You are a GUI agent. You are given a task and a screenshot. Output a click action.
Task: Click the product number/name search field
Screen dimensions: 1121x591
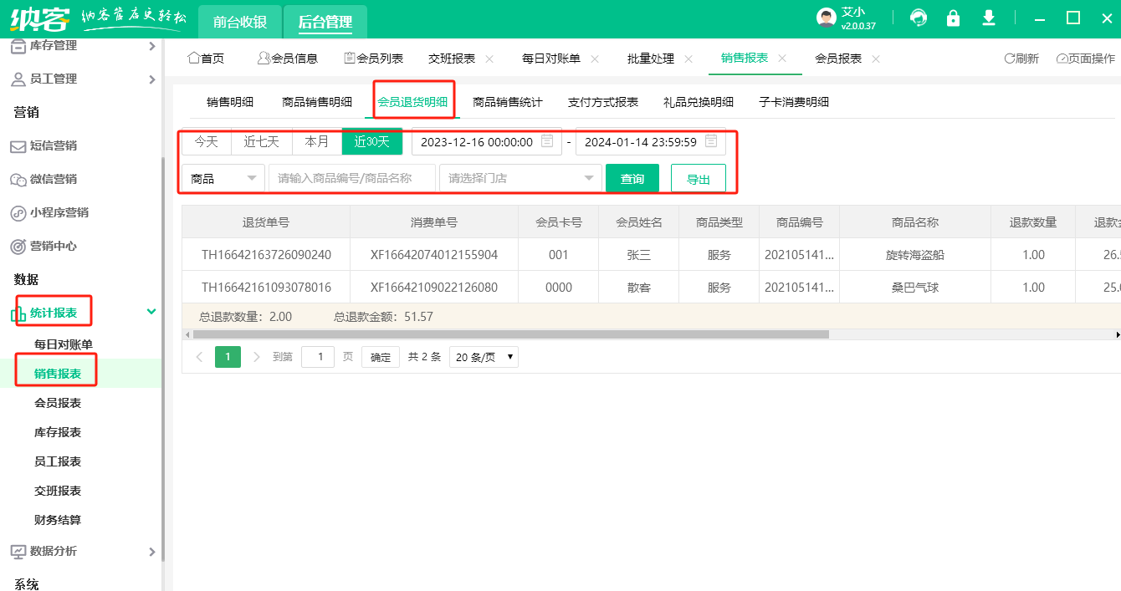[351, 178]
